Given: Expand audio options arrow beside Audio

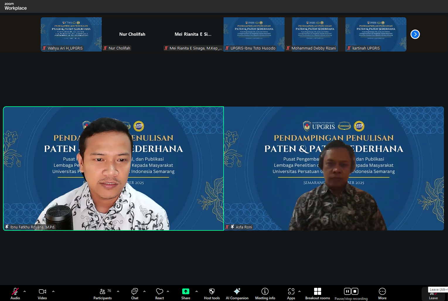Looking at the screenshot, I should pyautogui.click(x=25, y=291).
